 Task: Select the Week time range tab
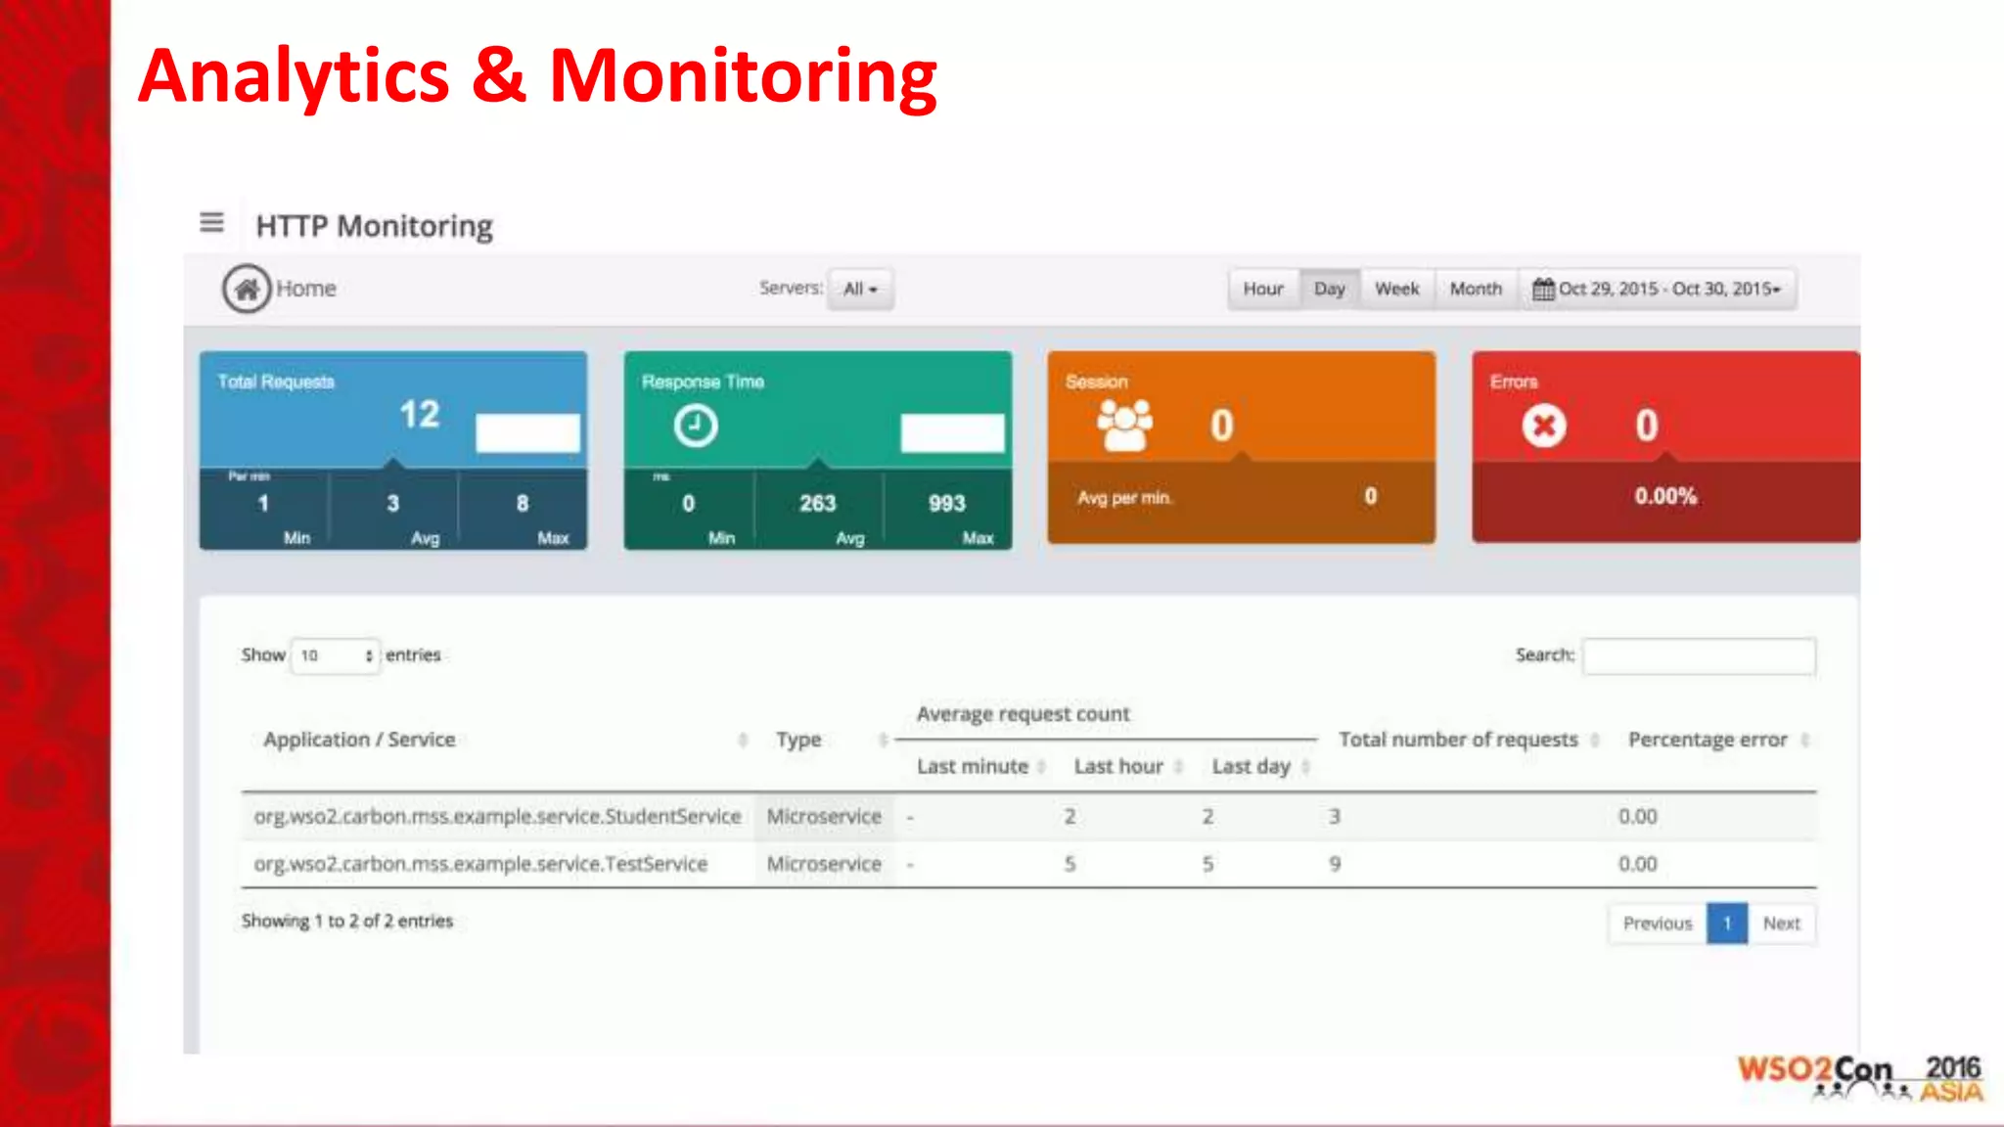1397,289
